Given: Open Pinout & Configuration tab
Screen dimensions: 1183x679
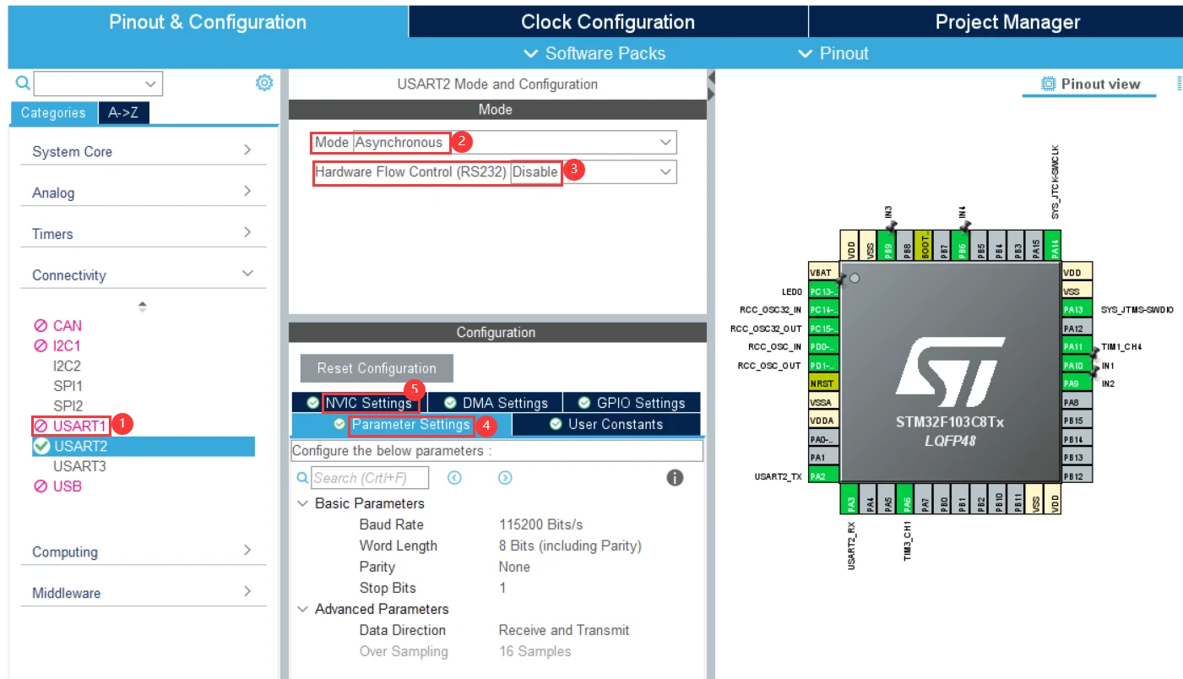Looking at the screenshot, I should click(x=208, y=22).
